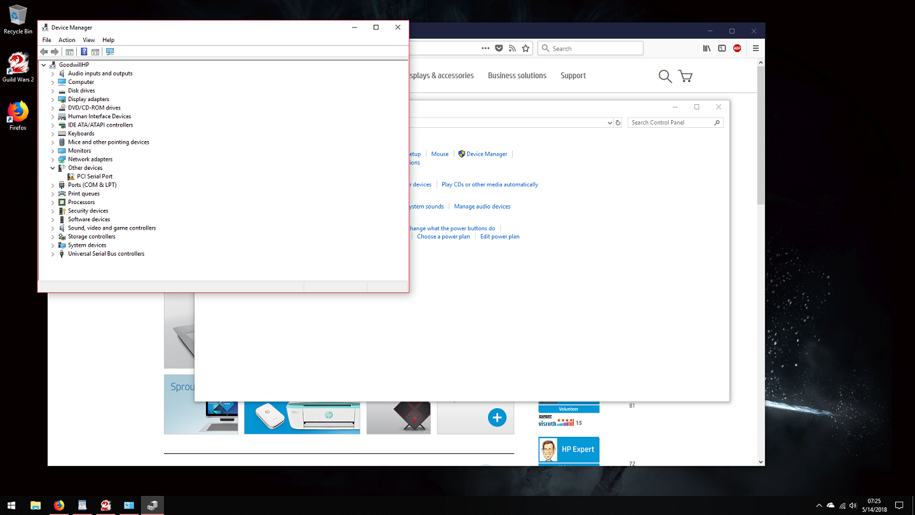Viewport: 915px width, 515px height.
Task: Open Help icon in Device Manager toolbar
Action: tap(84, 52)
